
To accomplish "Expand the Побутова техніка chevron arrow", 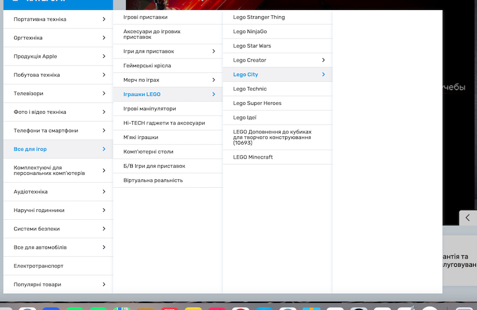I will [104, 75].
